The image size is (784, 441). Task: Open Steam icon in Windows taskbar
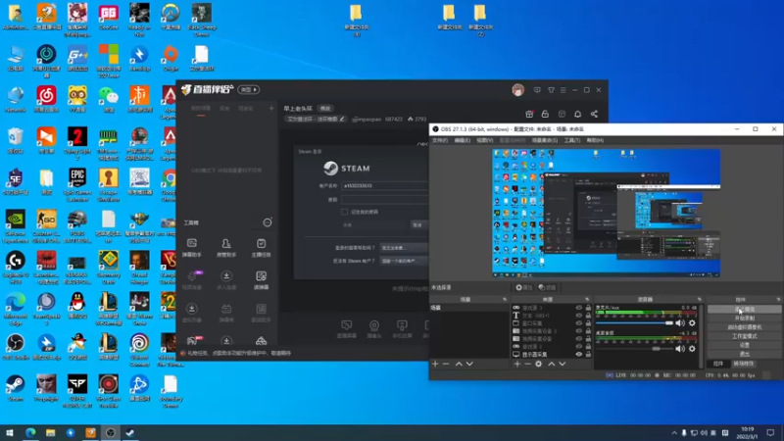coord(130,432)
